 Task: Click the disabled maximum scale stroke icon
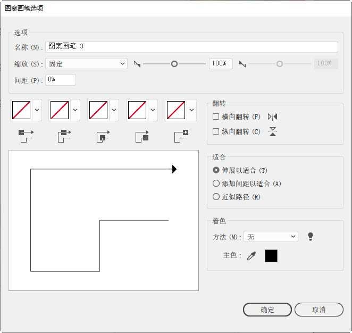pos(242,64)
